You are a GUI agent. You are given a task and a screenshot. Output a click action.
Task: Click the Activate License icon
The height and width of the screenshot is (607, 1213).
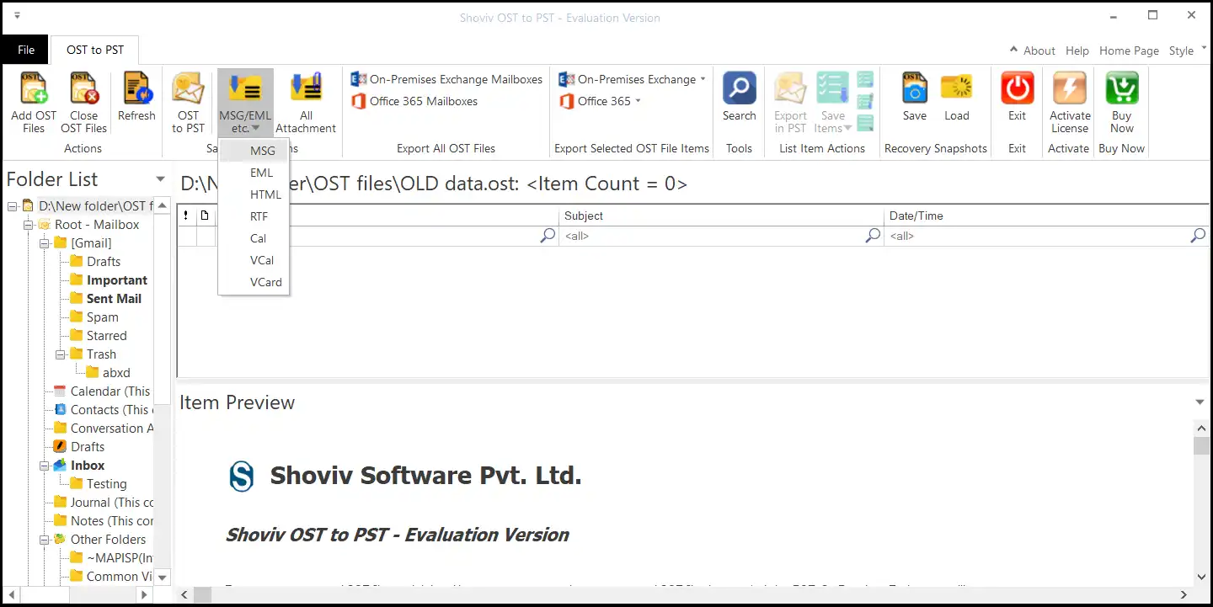point(1070,88)
